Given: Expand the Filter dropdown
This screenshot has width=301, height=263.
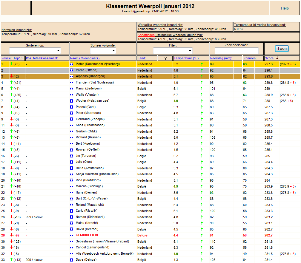Looking at the screenshot, I should (173, 51).
